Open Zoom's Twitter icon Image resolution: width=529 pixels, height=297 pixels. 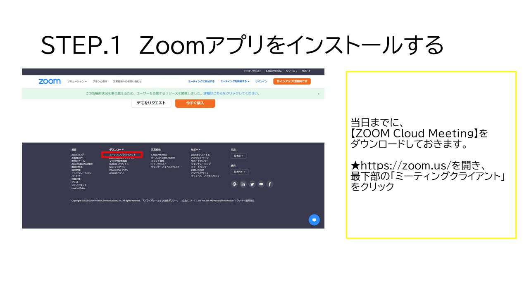click(x=252, y=184)
